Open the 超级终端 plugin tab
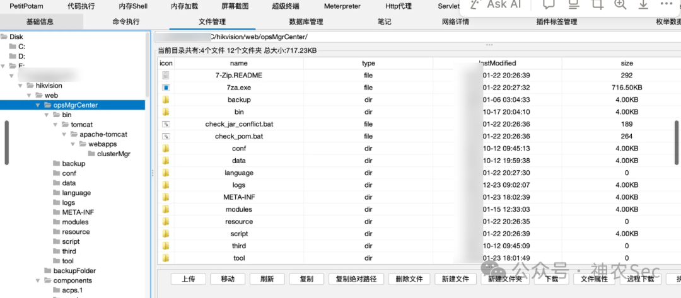 pos(286,6)
